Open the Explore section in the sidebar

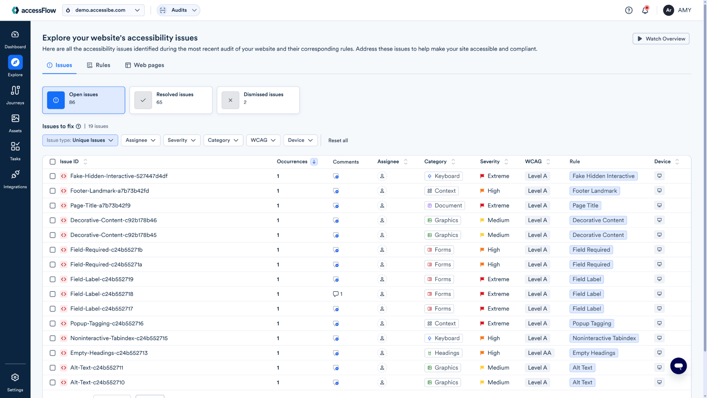(x=15, y=66)
